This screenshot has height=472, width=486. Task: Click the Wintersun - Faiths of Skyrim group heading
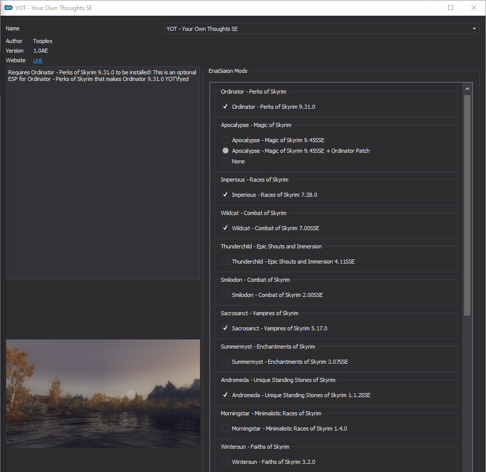(x=255, y=447)
